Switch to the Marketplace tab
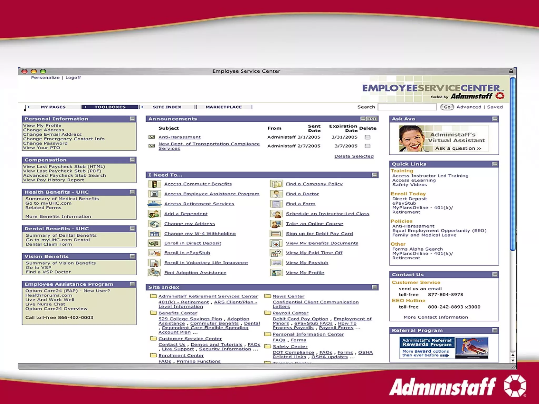 (x=224, y=107)
